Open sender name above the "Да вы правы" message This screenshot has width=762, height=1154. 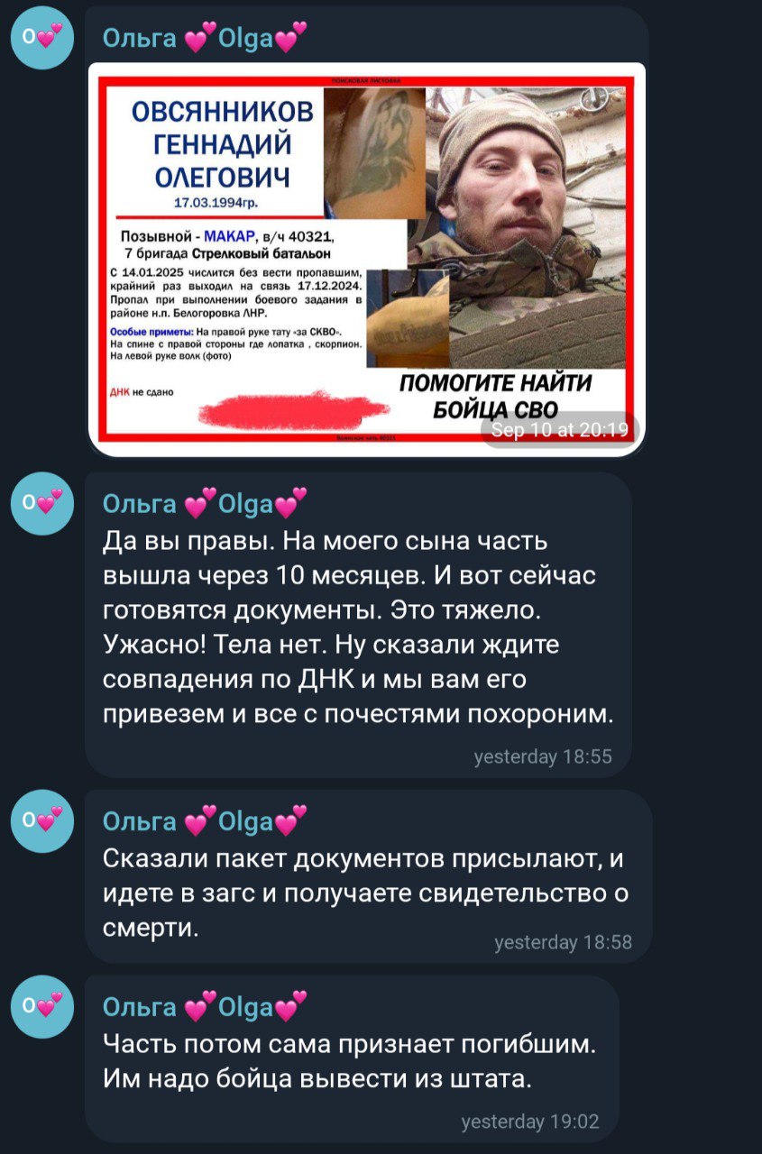point(205,502)
